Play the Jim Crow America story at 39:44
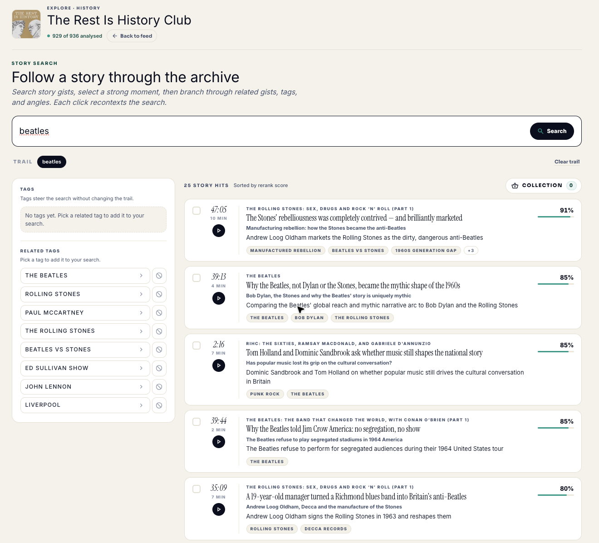Image resolution: width=599 pixels, height=543 pixels. click(219, 442)
